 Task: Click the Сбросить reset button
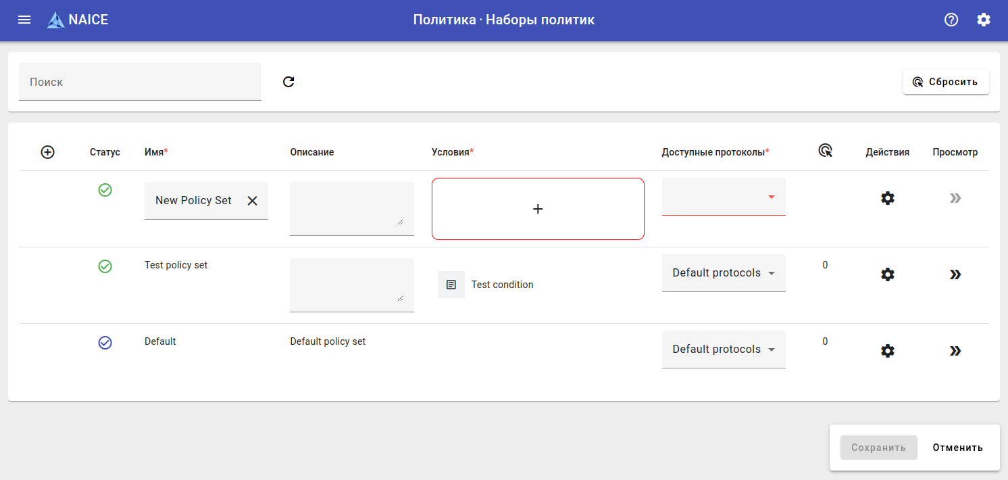click(946, 82)
